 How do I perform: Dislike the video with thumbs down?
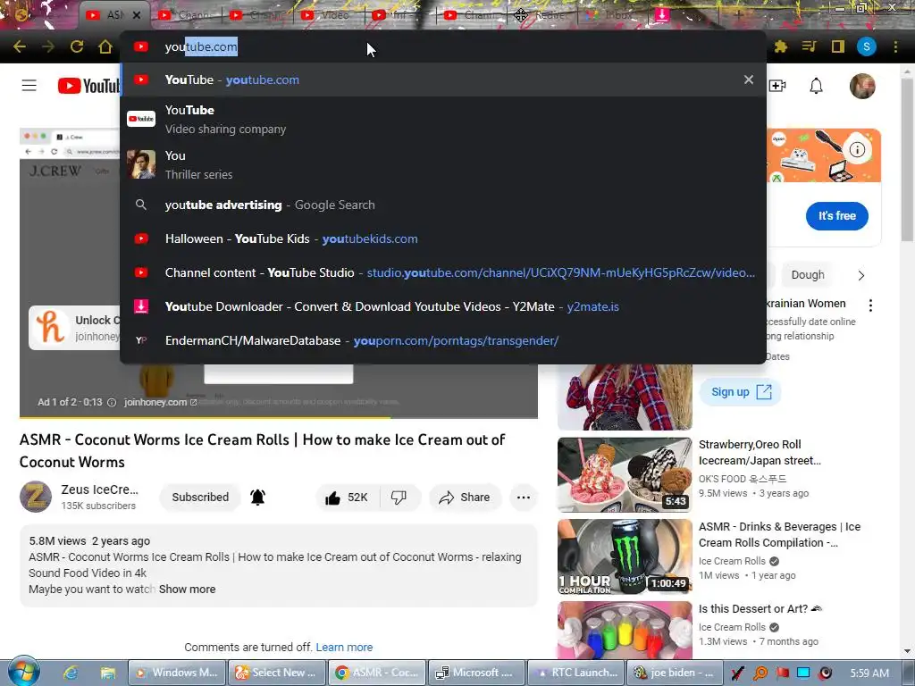tap(399, 498)
